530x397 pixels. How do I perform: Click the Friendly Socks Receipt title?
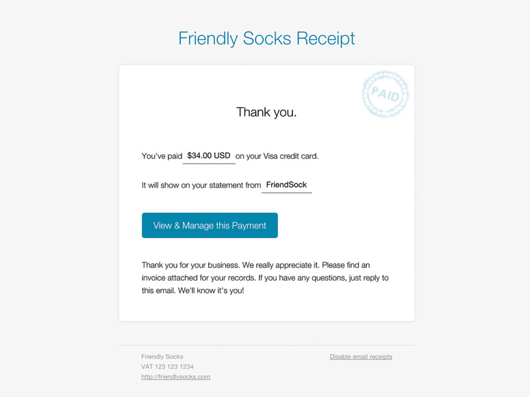(x=266, y=38)
